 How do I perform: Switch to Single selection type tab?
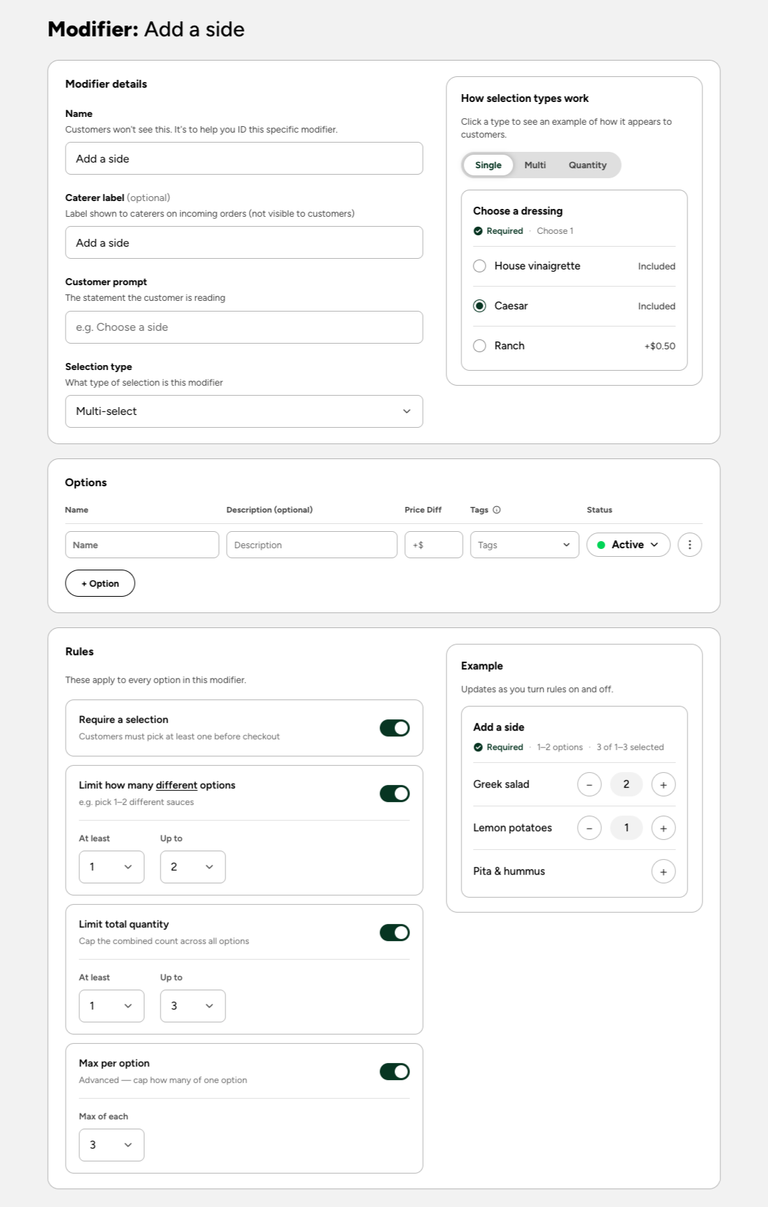[x=488, y=165]
